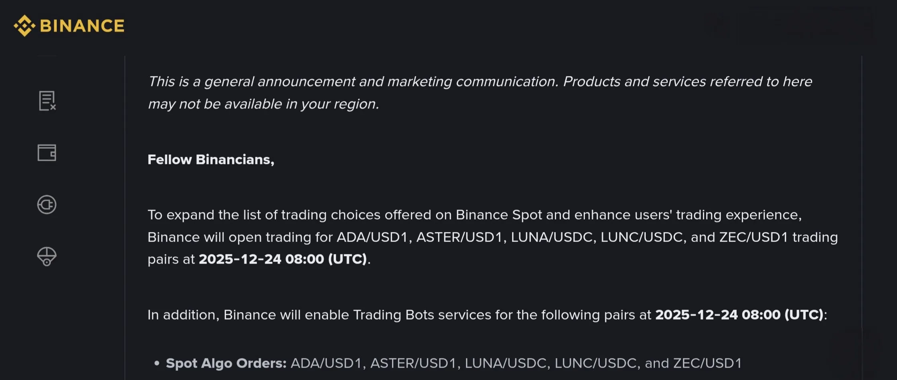Click ASTER/USD1 in the opening trading paragraph

point(459,237)
